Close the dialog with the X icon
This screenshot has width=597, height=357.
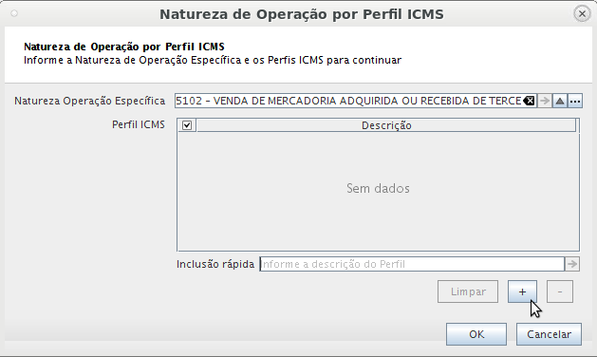(582, 14)
